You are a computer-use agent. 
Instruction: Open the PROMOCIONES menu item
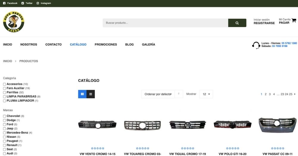tap(106, 45)
